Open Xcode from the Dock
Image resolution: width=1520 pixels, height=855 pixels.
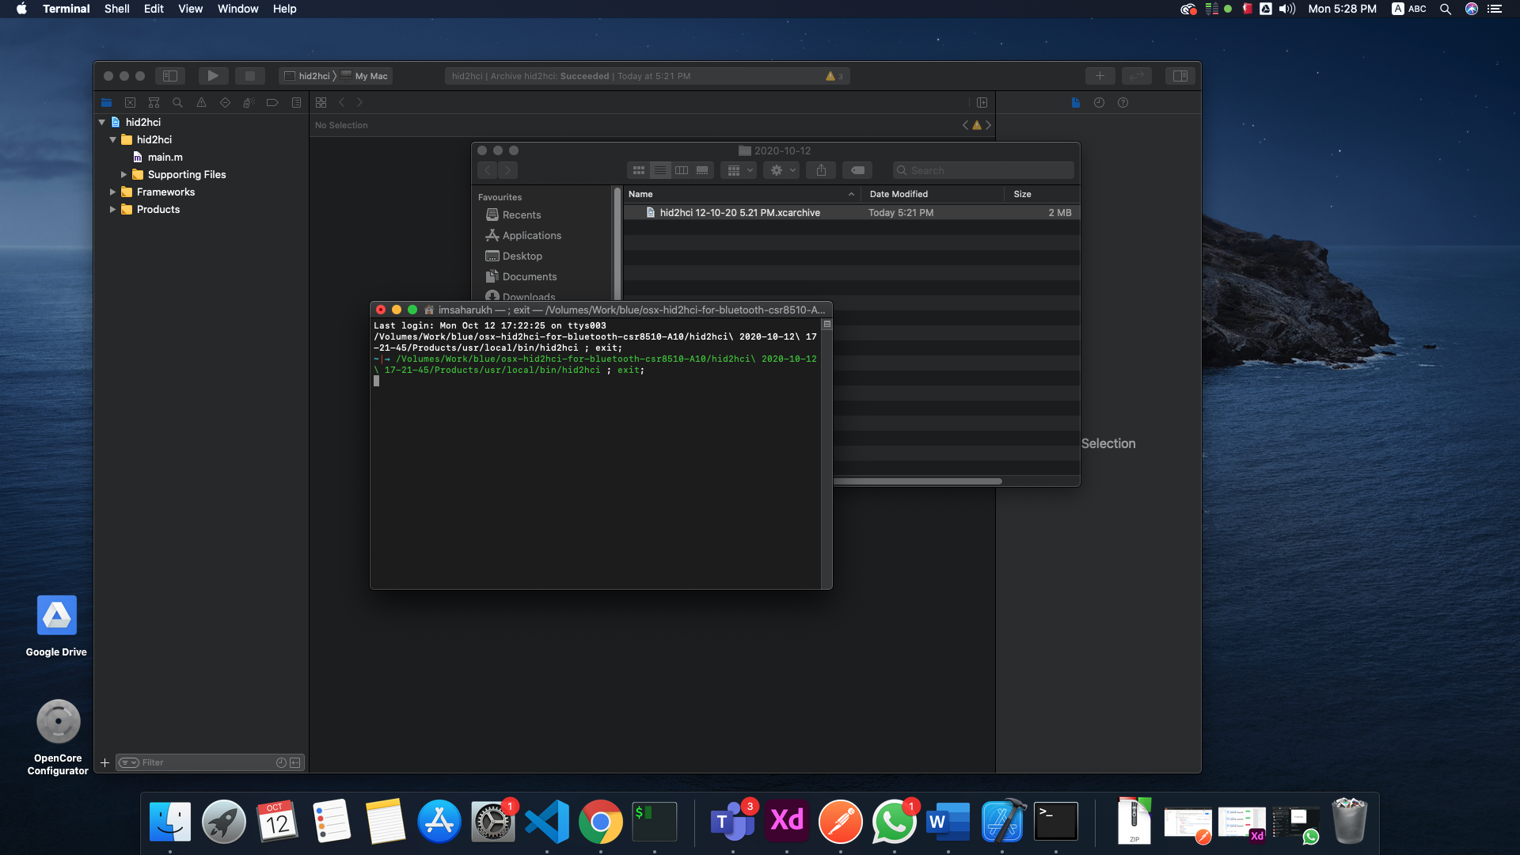point(1001,821)
